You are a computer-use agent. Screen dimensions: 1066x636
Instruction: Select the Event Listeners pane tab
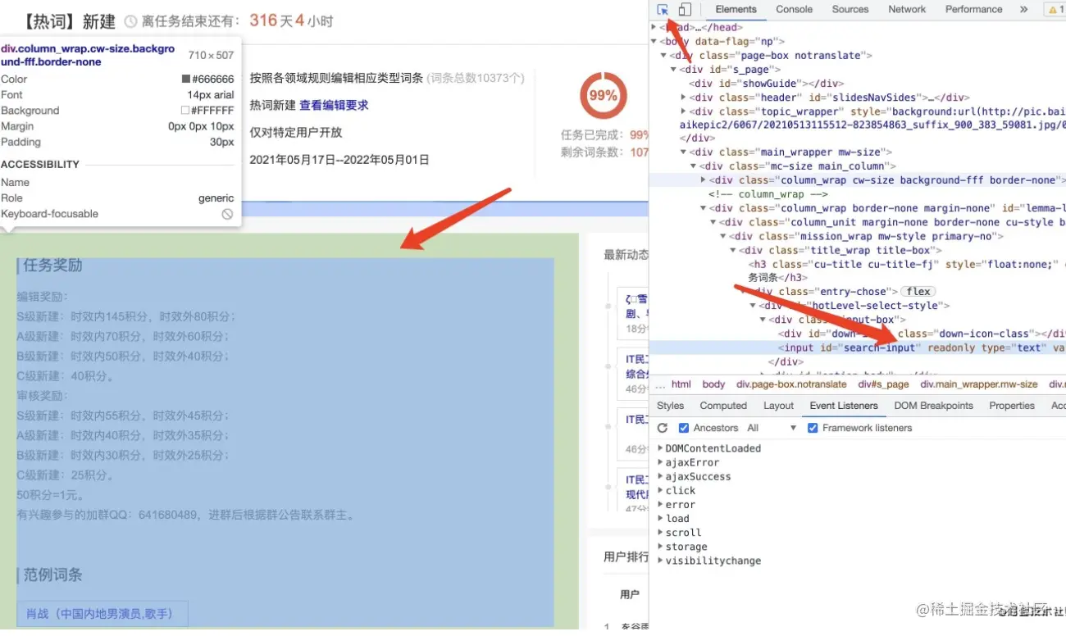844,406
